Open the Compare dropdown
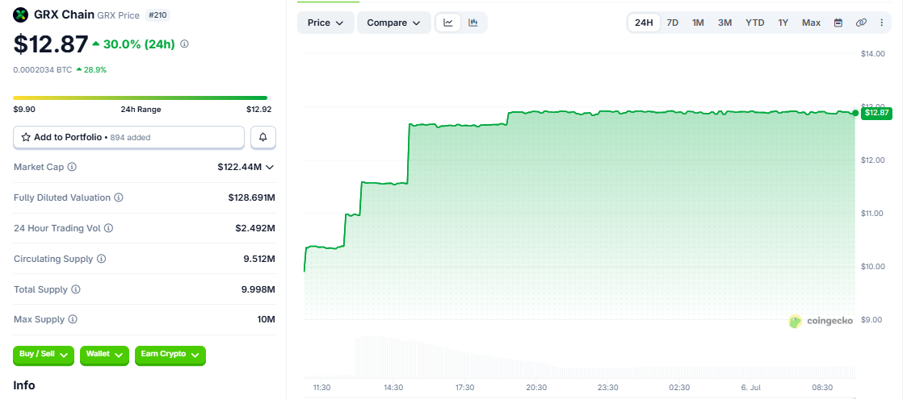Image resolution: width=907 pixels, height=399 pixels. [394, 23]
